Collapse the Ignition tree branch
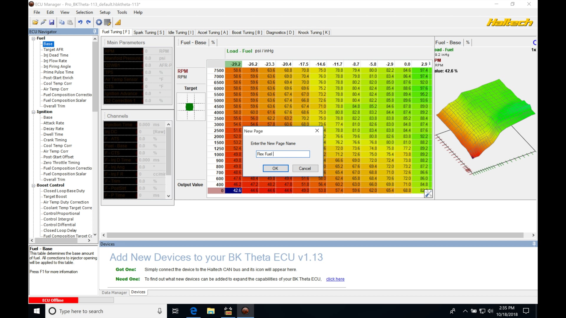Image resolution: width=566 pixels, height=318 pixels. tap(33, 112)
